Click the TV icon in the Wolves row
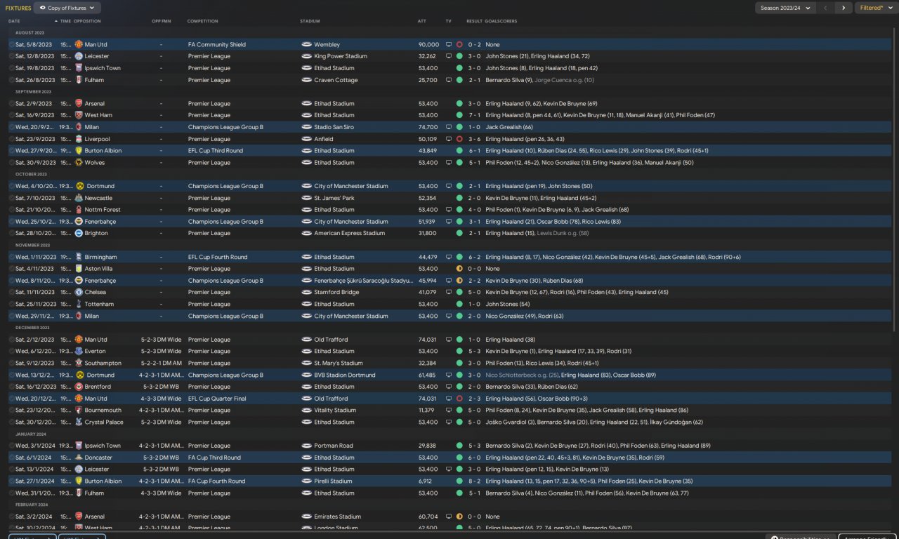Image resolution: width=899 pixels, height=539 pixels. coord(449,162)
